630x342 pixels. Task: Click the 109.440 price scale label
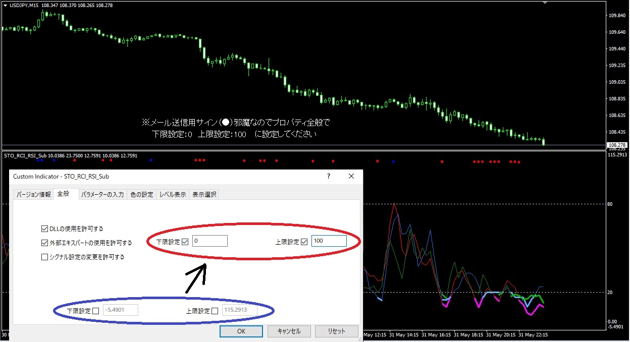pos(618,49)
